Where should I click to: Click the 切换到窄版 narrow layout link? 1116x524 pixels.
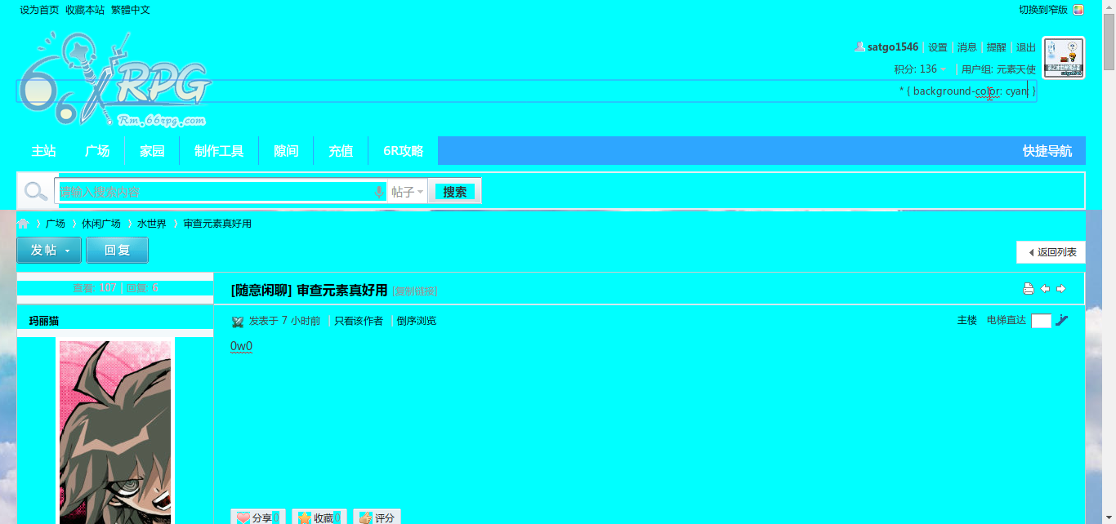click(1043, 10)
